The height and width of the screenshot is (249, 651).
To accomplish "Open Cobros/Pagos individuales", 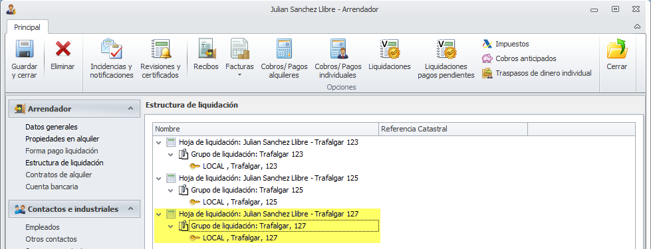I will pyautogui.click(x=338, y=59).
